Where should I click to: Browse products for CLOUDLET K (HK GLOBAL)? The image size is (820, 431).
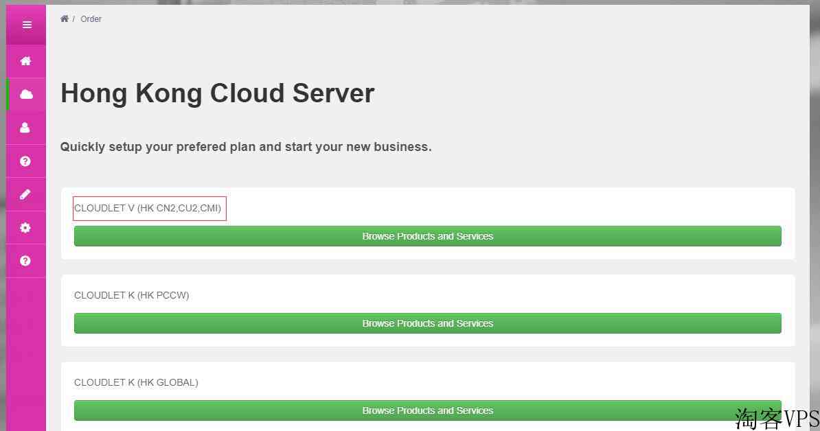pos(428,410)
